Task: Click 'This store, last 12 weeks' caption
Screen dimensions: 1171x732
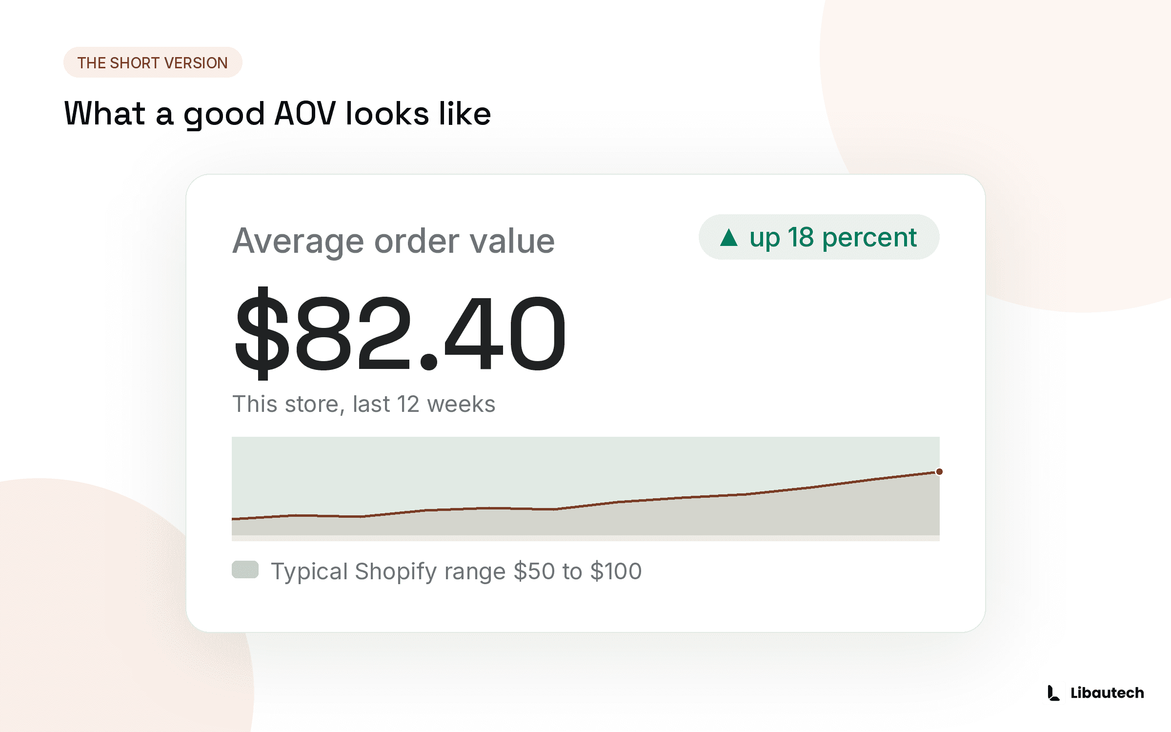Action: coord(363,404)
